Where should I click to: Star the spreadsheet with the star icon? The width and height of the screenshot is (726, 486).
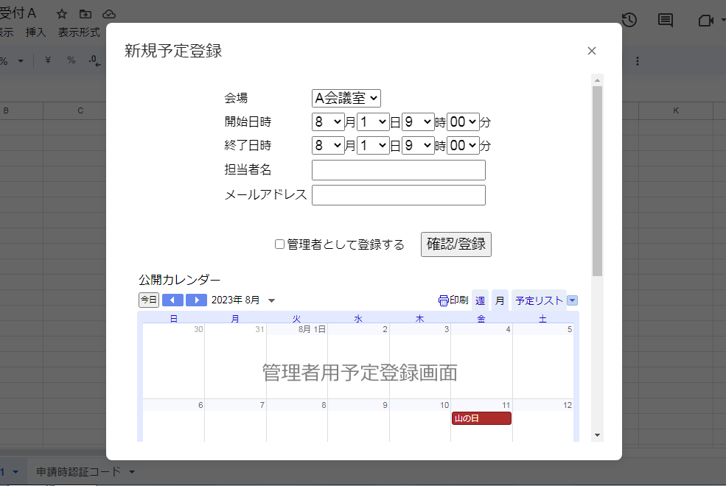click(x=62, y=14)
